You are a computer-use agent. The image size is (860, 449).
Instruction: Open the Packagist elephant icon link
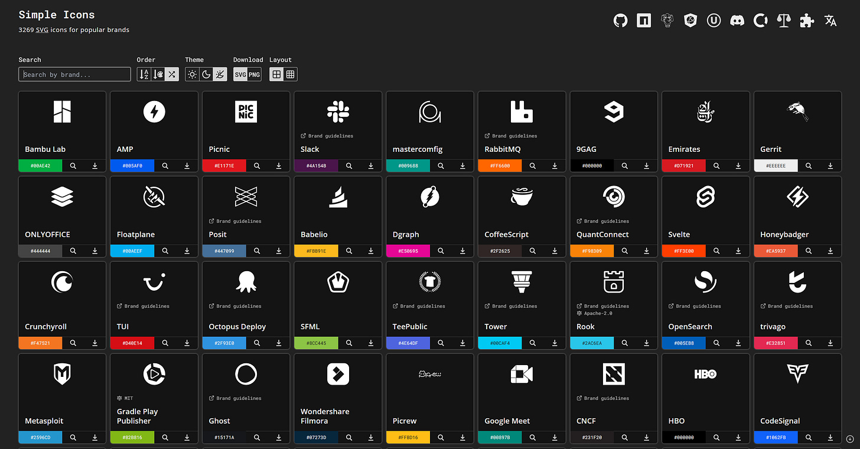[667, 21]
